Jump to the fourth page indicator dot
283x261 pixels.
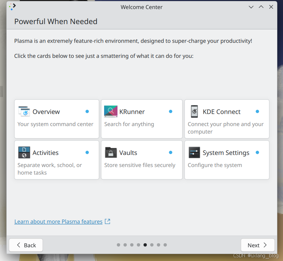pyautogui.click(x=138, y=245)
